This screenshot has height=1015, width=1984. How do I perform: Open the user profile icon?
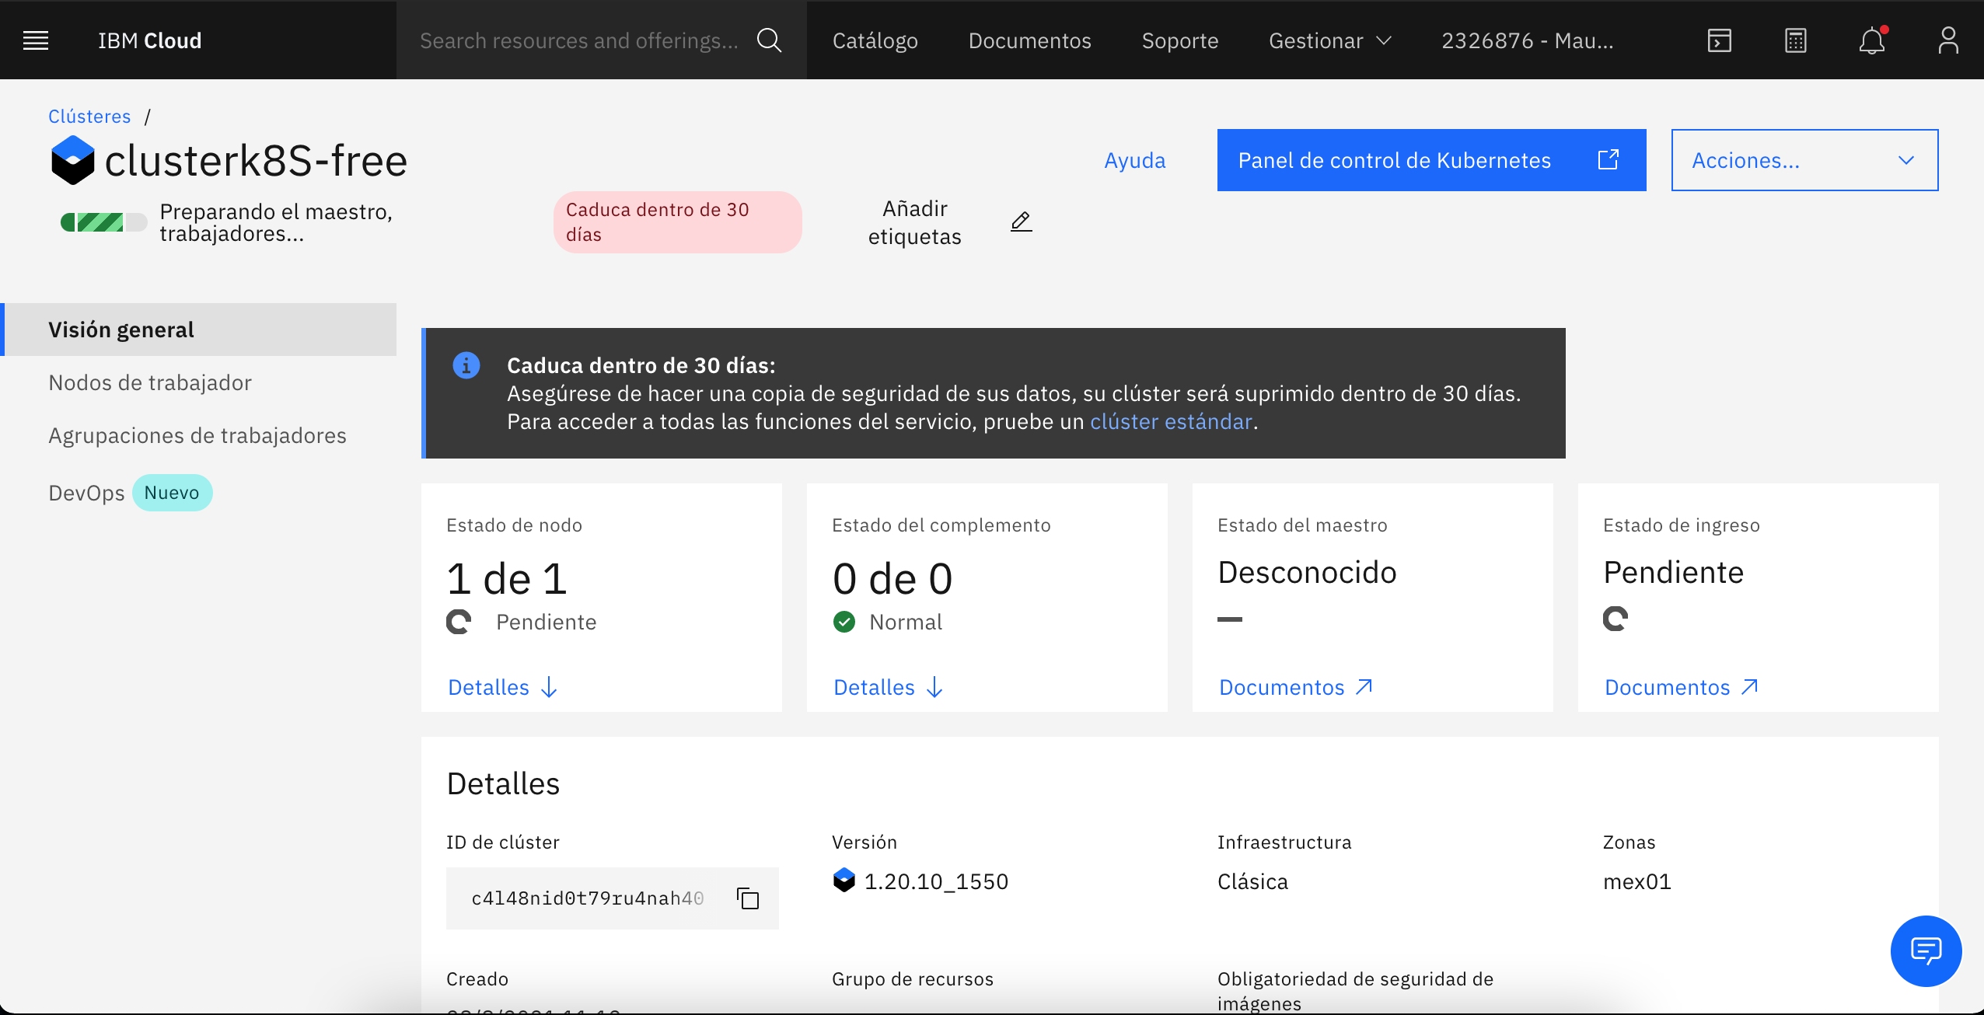[1947, 40]
